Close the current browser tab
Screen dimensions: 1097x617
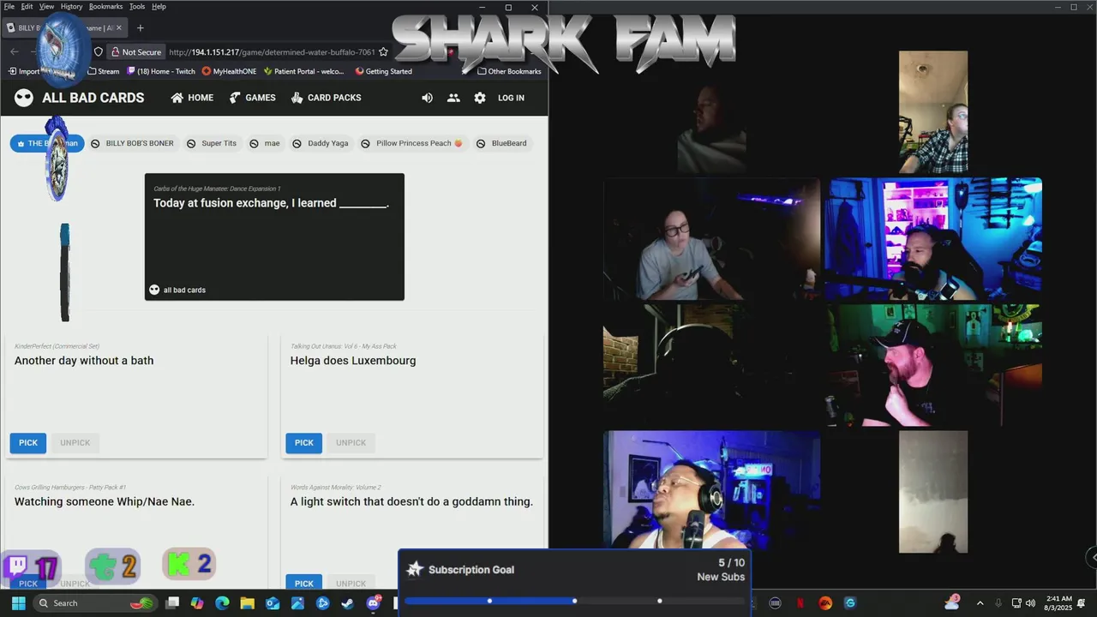[x=119, y=27]
